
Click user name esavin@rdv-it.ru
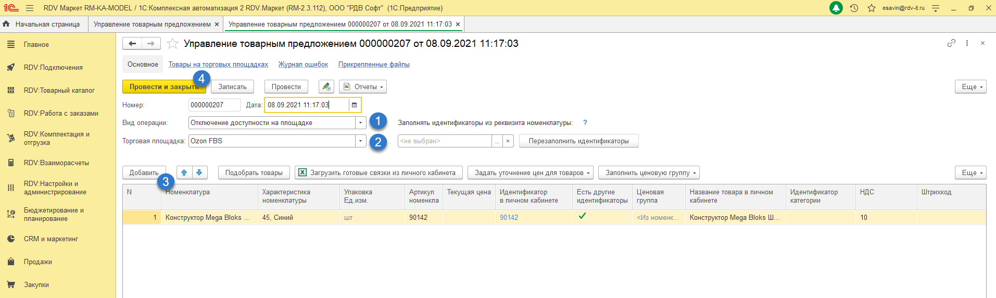[x=903, y=8]
